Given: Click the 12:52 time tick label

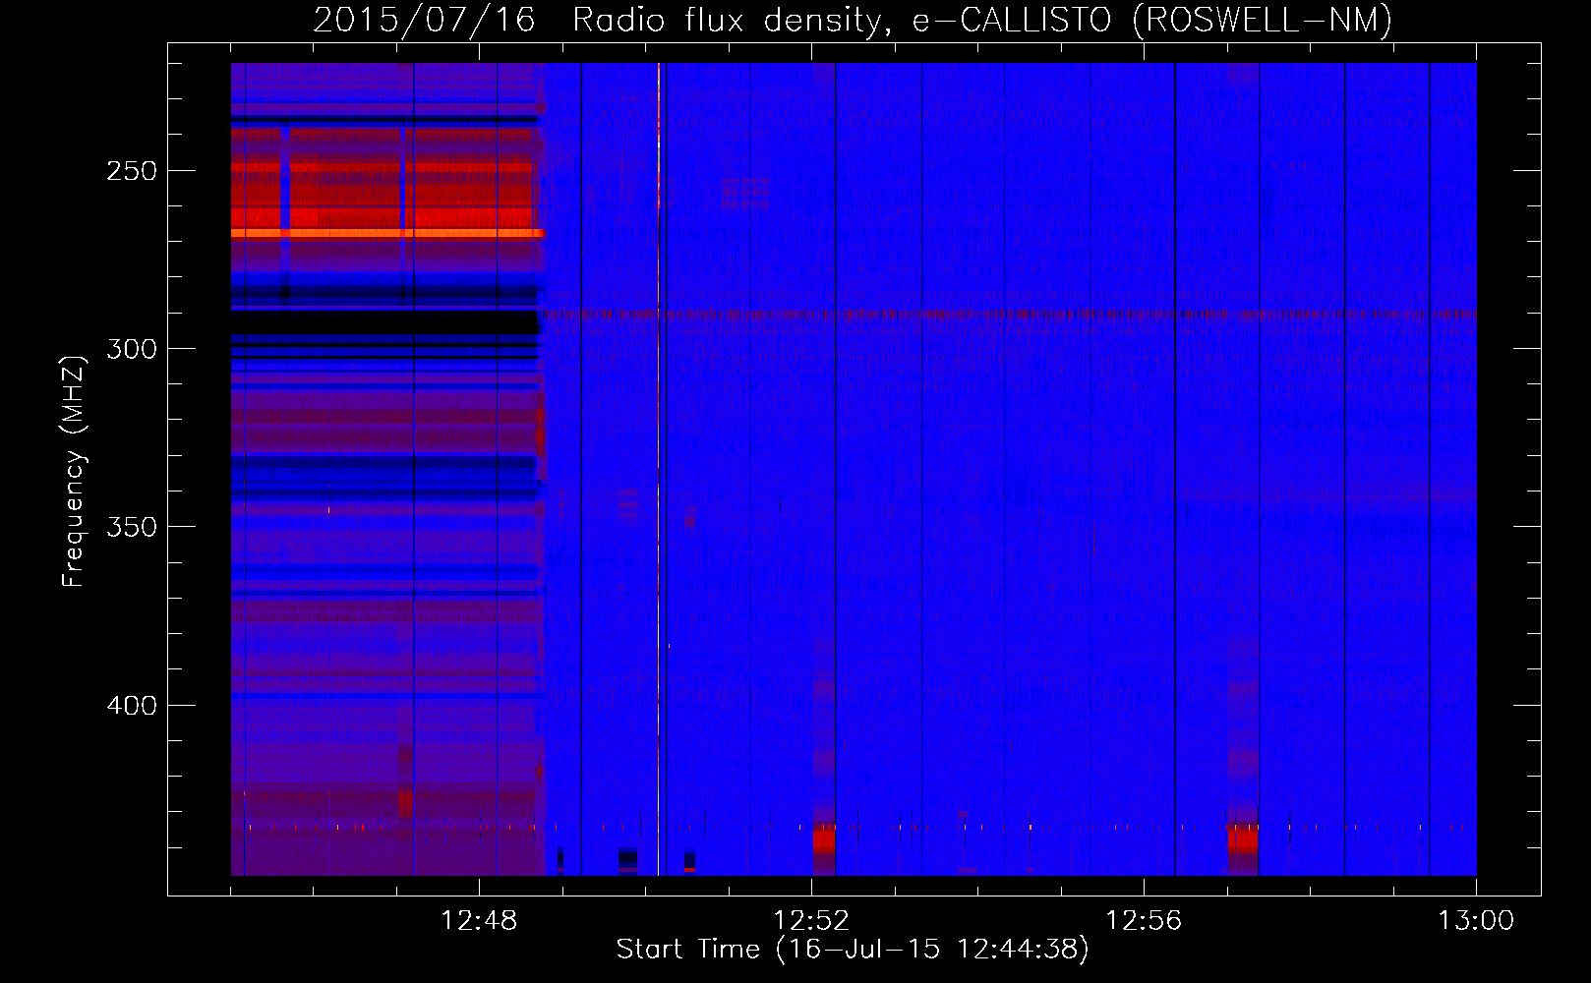Looking at the screenshot, I should pos(811,921).
